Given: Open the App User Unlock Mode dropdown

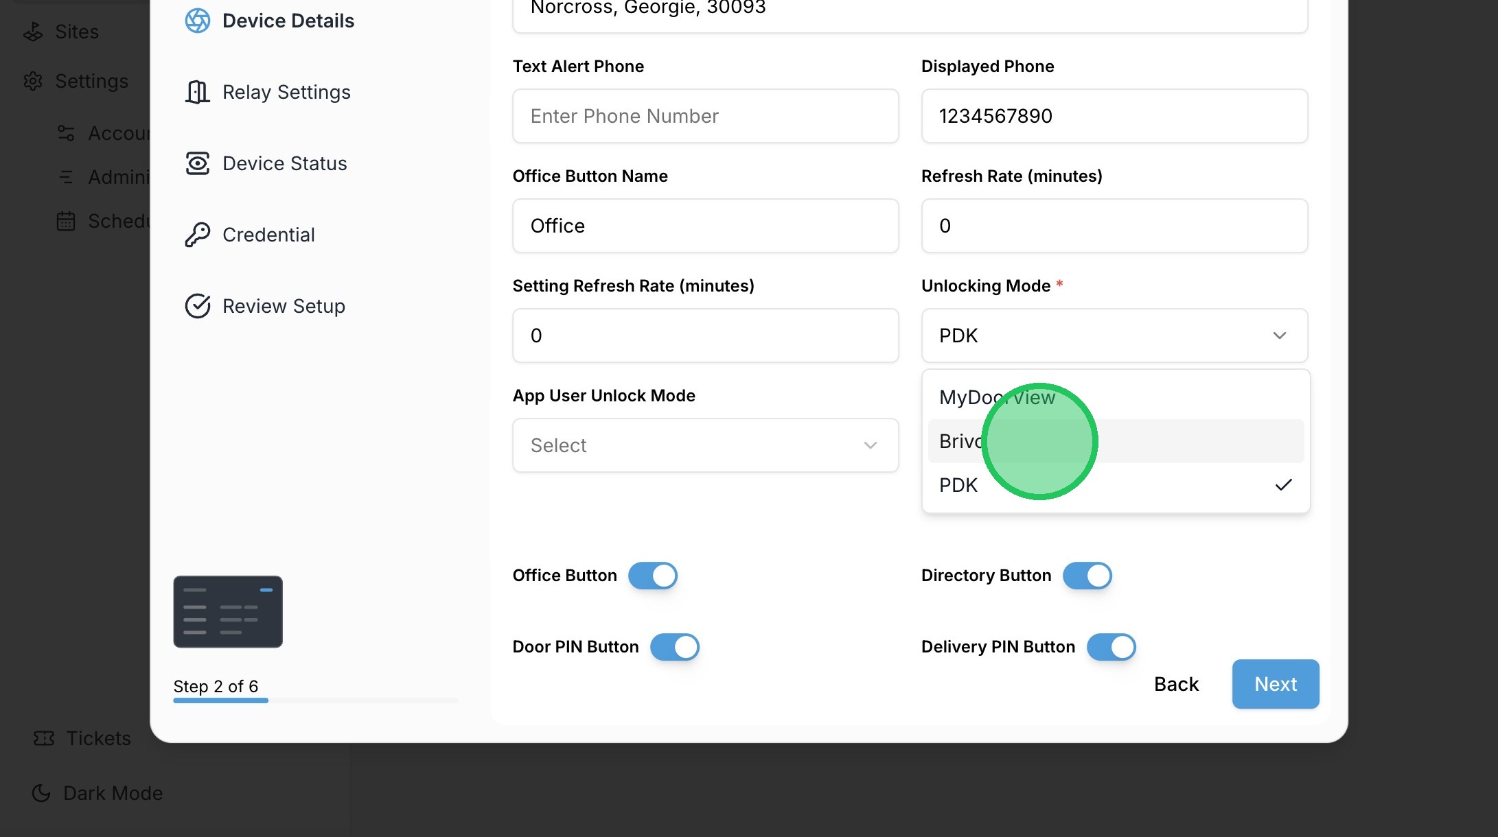Looking at the screenshot, I should (705, 445).
